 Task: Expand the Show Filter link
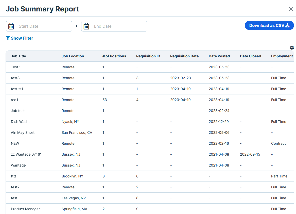tap(22, 38)
